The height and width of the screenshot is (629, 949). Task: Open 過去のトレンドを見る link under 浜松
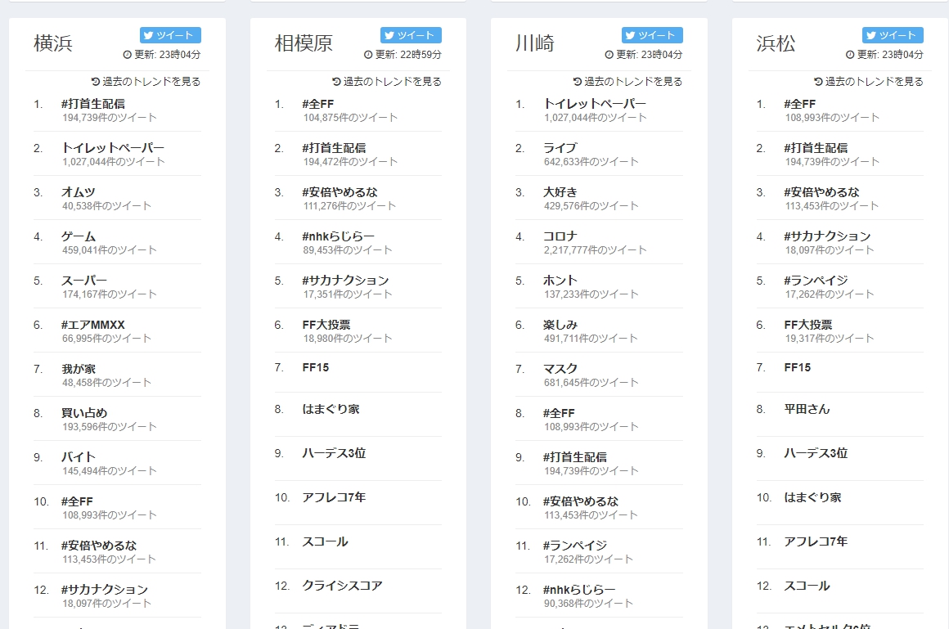pos(869,81)
